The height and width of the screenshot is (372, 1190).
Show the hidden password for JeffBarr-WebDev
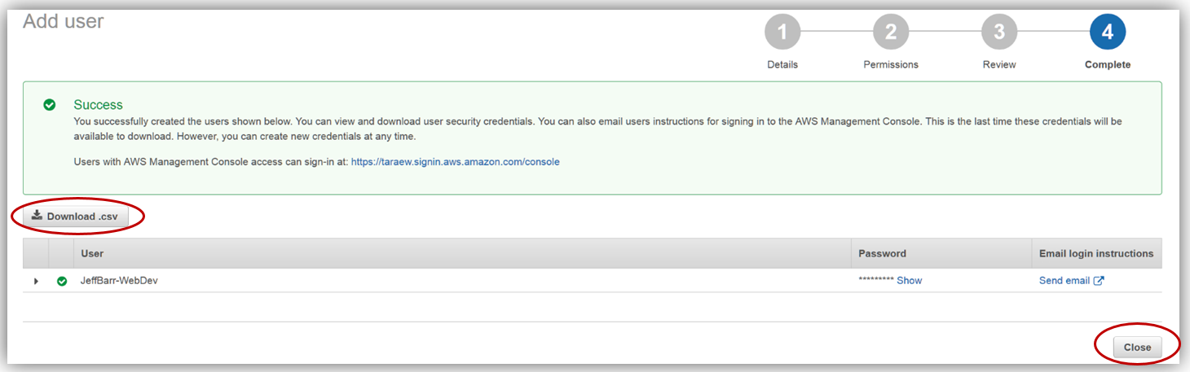909,280
